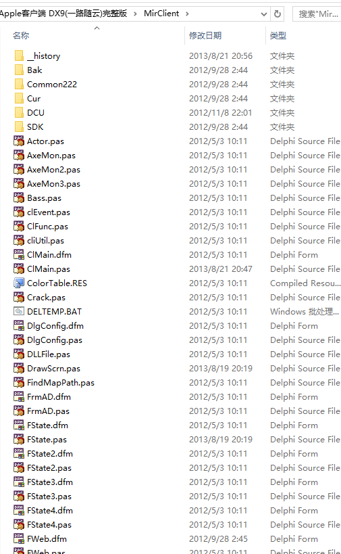This screenshot has width=341, height=554.
Task: Expand the chevron after MirClient in path
Action: (x=187, y=14)
